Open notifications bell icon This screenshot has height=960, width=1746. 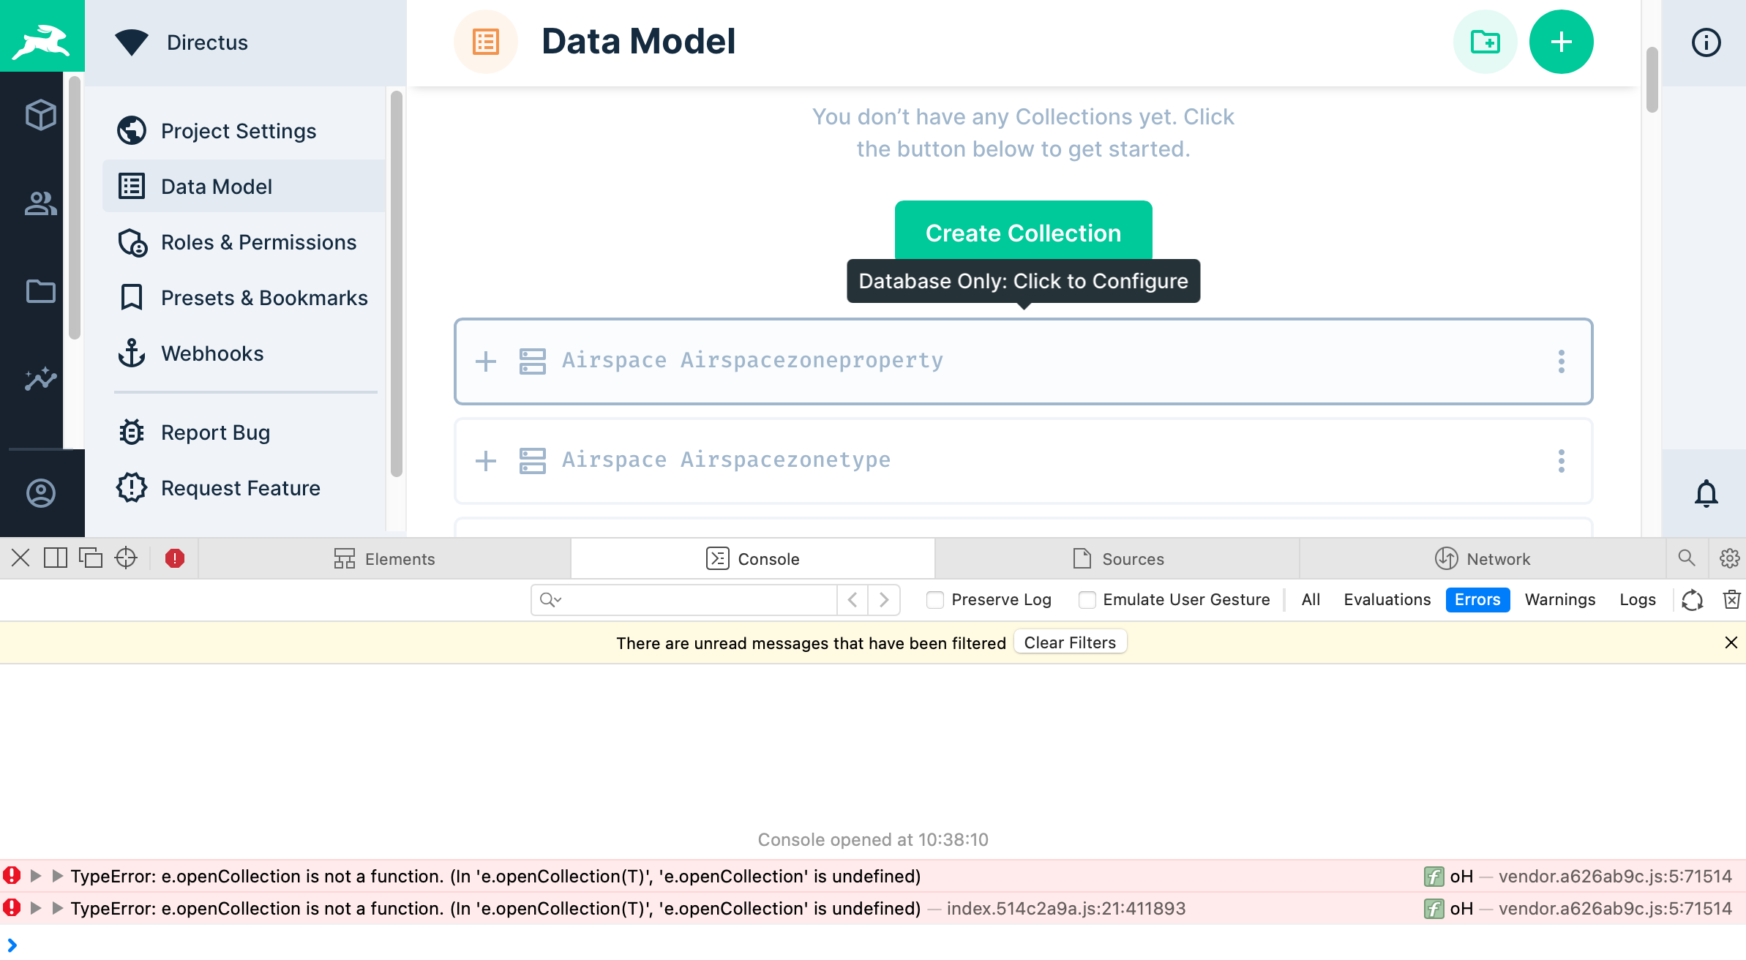[1706, 493]
